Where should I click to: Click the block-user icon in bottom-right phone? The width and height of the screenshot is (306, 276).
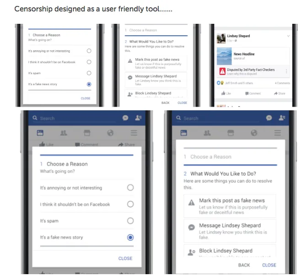coord(191,253)
